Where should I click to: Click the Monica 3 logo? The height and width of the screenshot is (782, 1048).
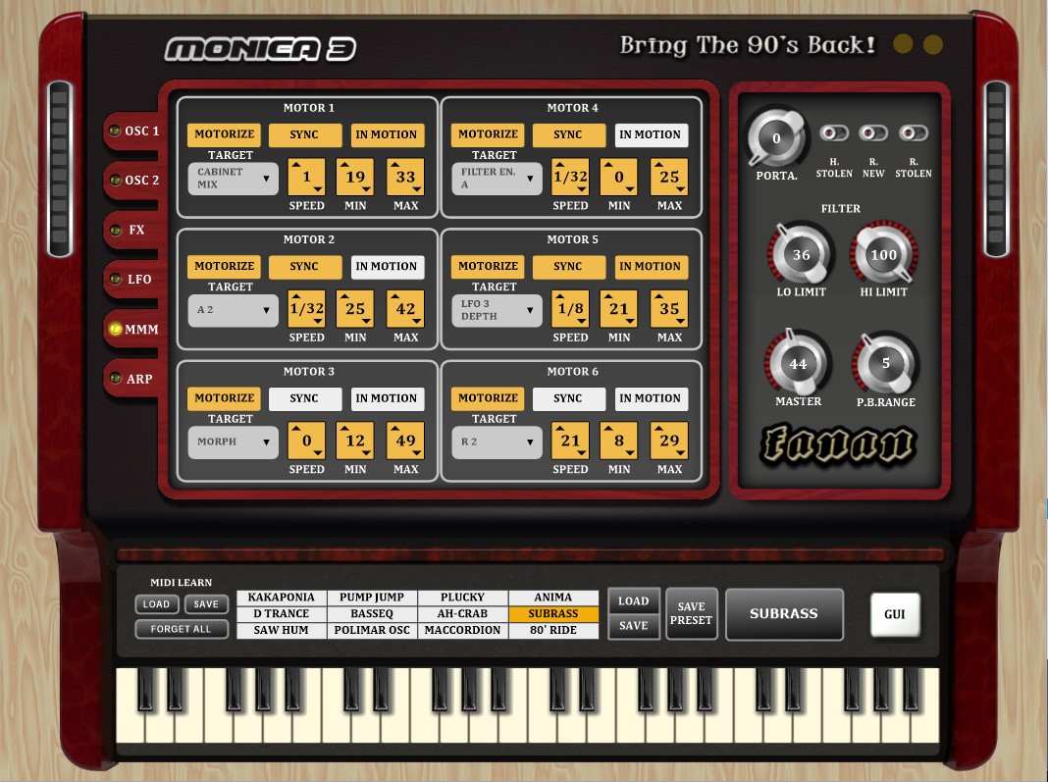(260, 48)
